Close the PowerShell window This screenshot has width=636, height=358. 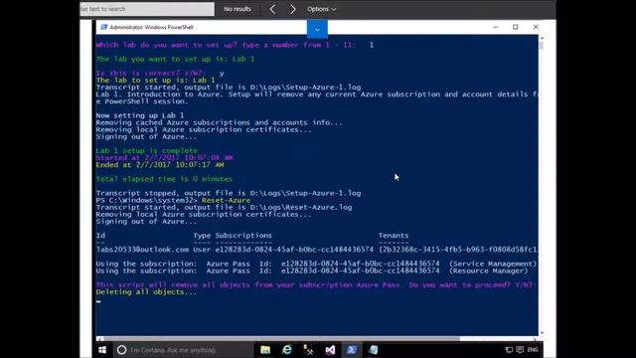click(536, 27)
